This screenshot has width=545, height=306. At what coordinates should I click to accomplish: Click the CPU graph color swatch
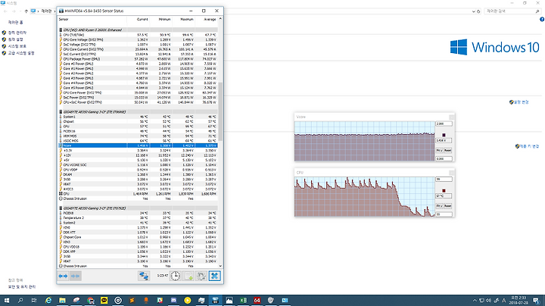[x=444, y=191]
